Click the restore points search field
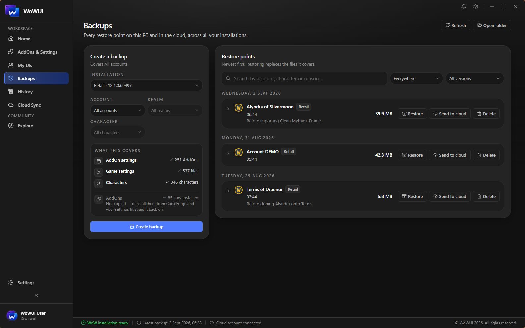This screenshot has width=525, height=328. (305, 78)
